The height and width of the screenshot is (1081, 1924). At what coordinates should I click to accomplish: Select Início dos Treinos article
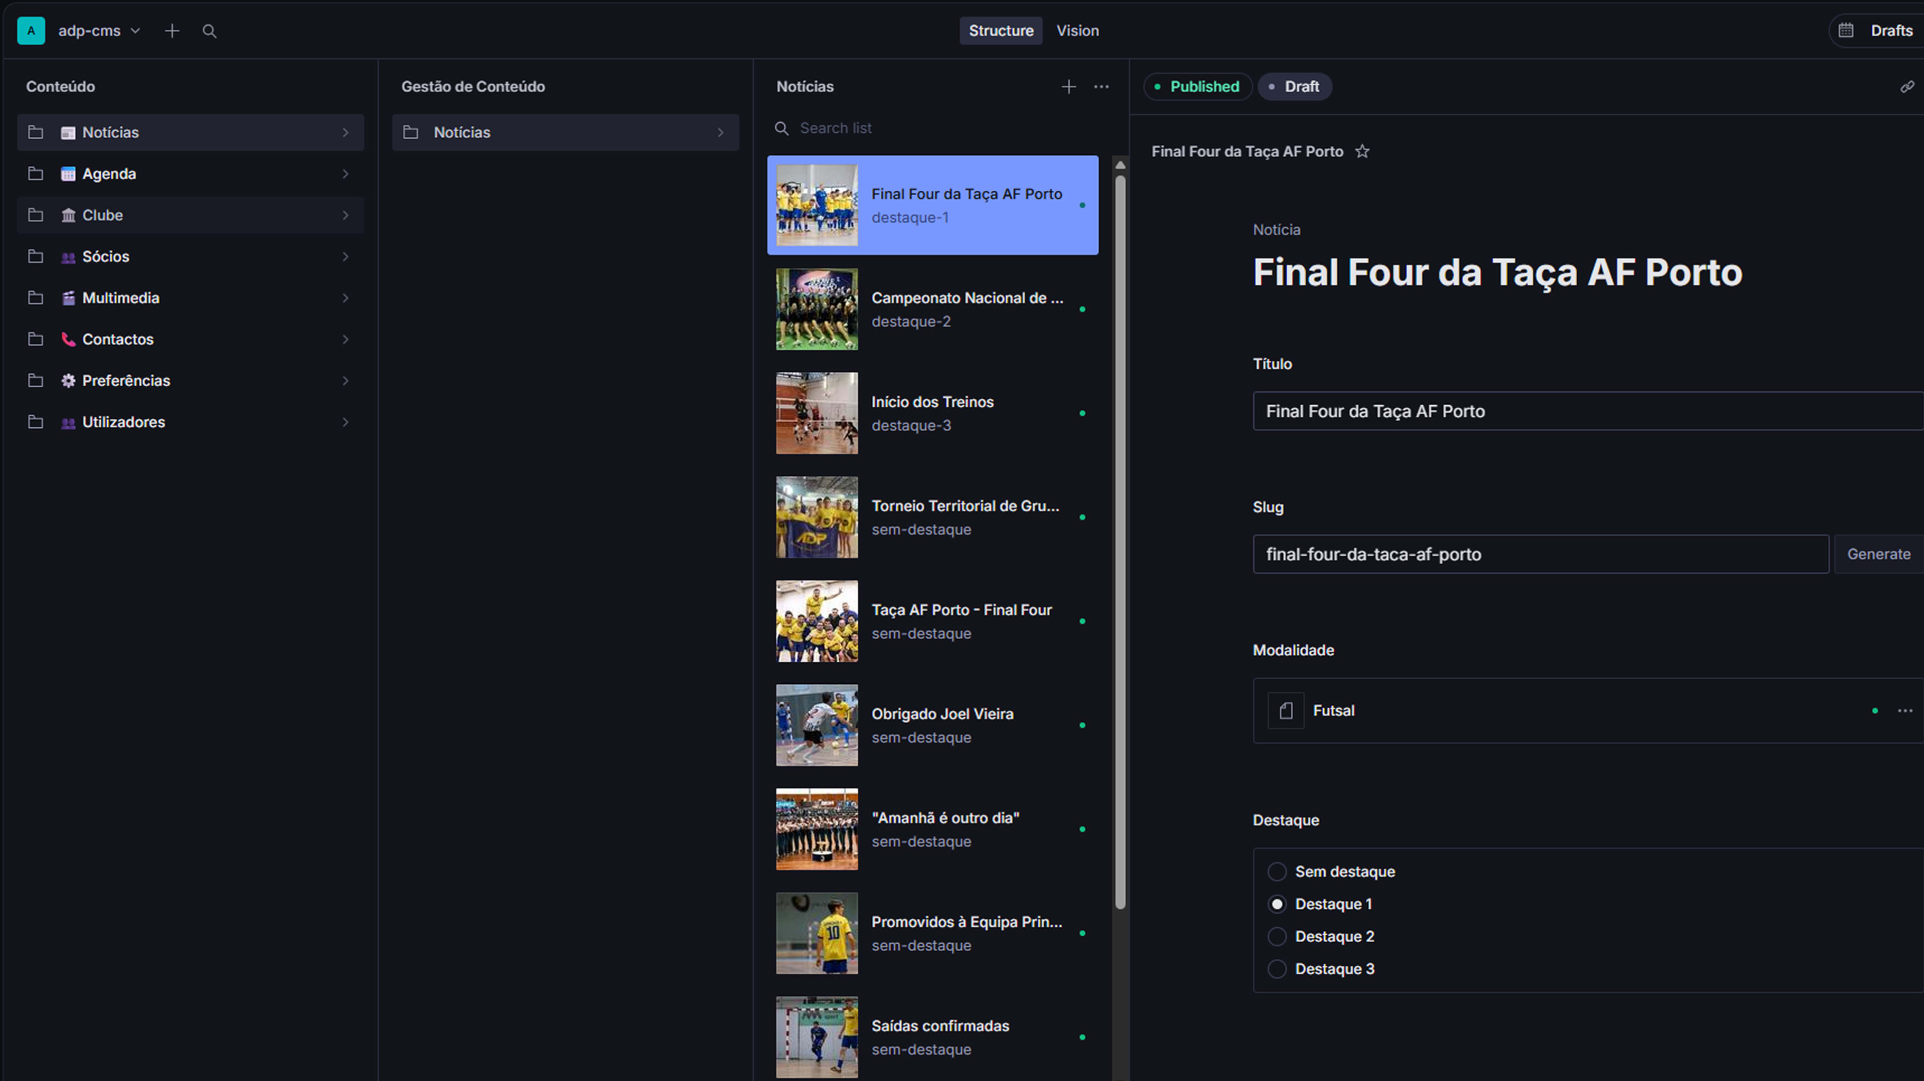[x=932, y=414]
